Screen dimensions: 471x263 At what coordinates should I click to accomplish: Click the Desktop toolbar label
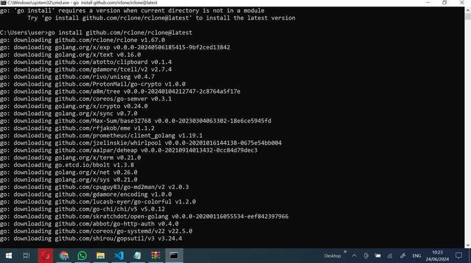(x=332, y=256)
